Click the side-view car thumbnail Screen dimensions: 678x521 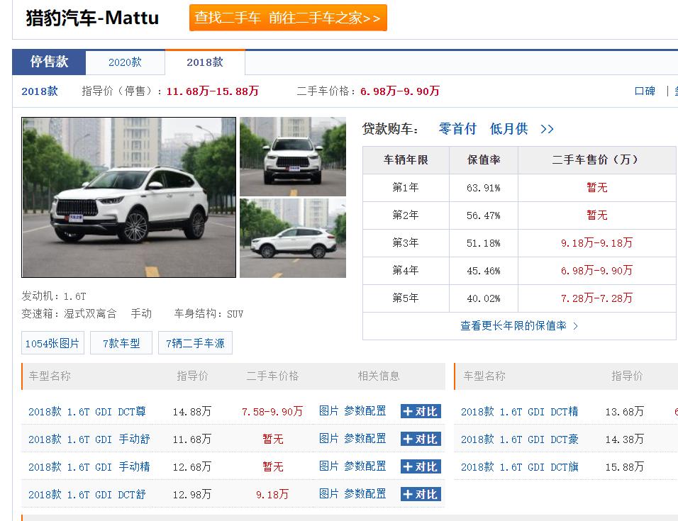(293, 241)
